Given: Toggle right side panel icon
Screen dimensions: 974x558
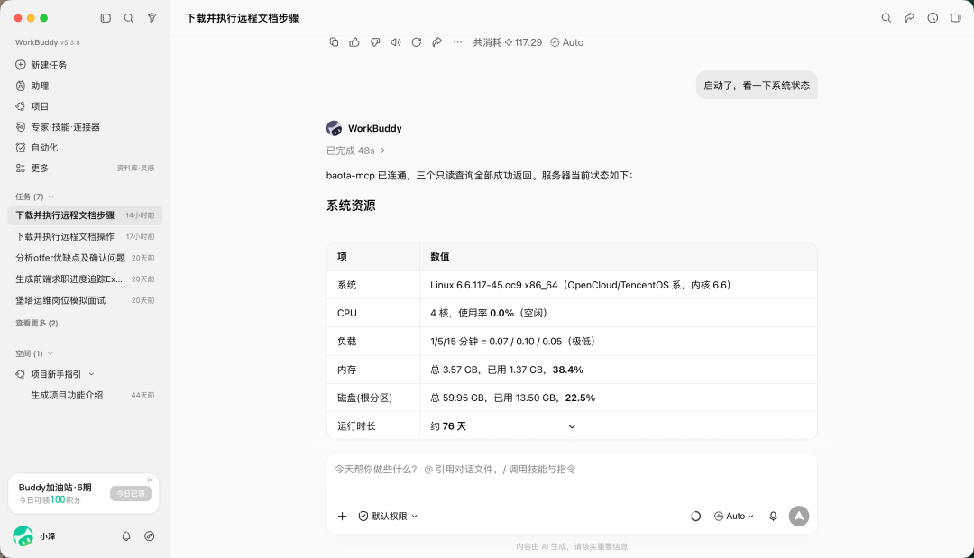Looking at the screenshot, I should pos(956,18).
